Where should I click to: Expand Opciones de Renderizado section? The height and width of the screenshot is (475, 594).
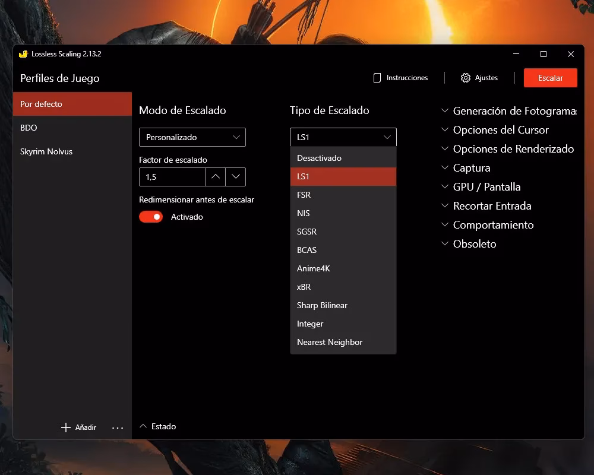[x=507, y=149]
